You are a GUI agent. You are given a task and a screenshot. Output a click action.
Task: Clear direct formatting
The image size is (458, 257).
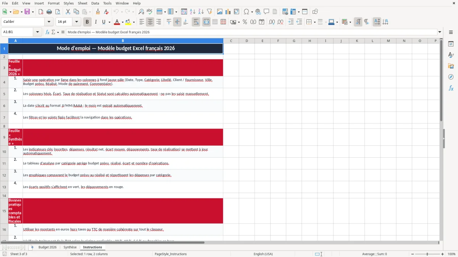click(x=106, y=12)
